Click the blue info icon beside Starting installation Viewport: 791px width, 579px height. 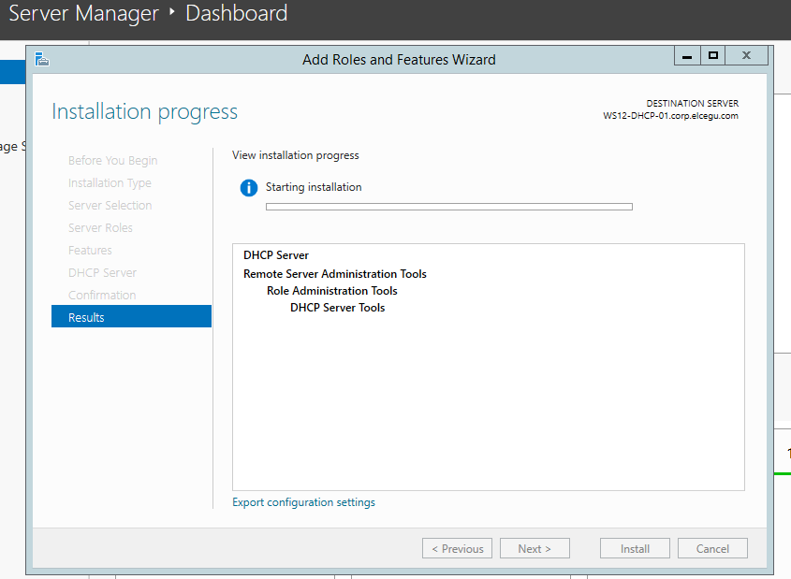pos(248,187)
